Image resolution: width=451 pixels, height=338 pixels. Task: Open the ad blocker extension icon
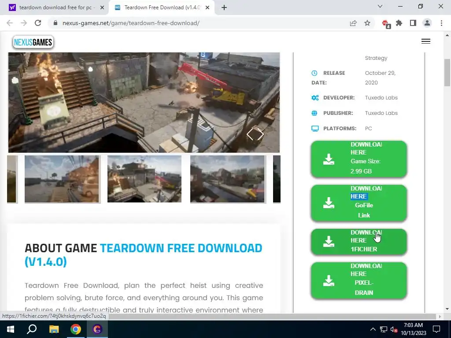click(386, 24)
